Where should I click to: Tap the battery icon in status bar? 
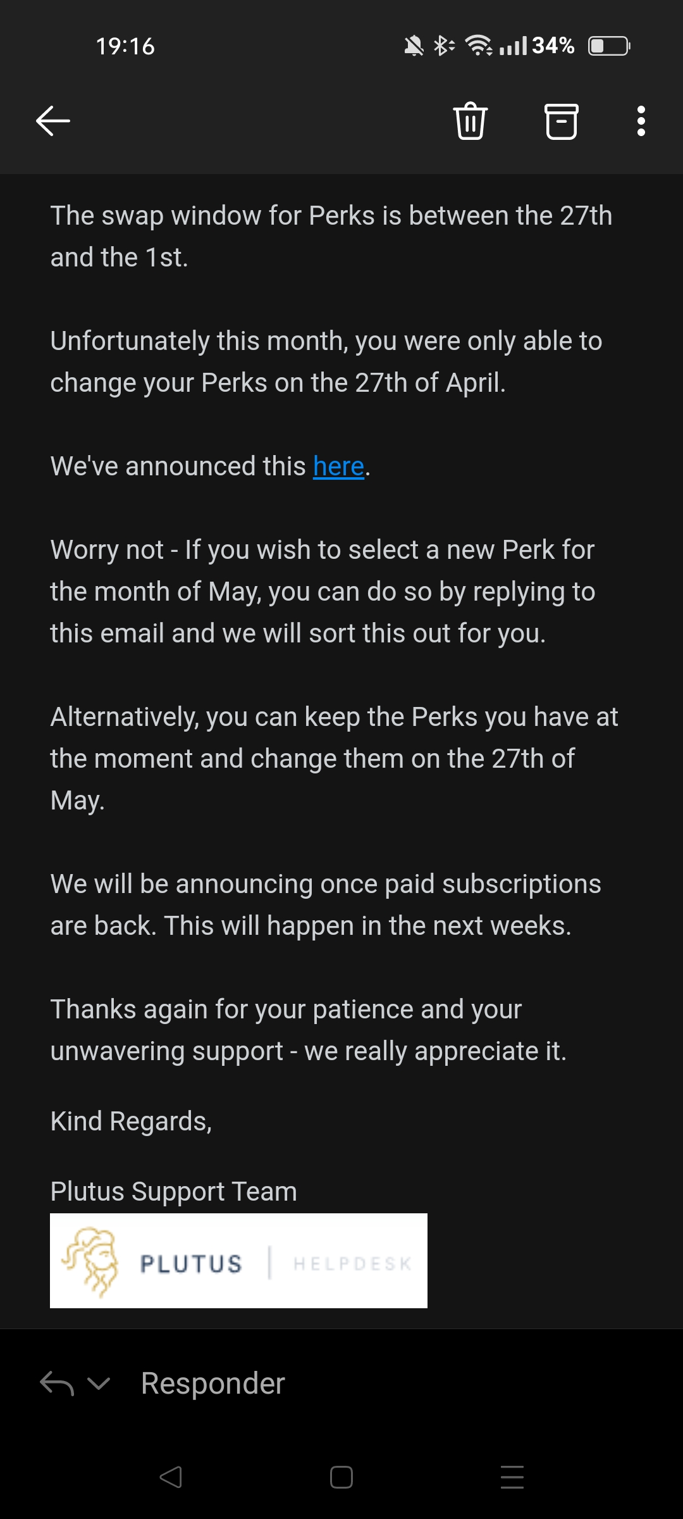click(609, 46)
